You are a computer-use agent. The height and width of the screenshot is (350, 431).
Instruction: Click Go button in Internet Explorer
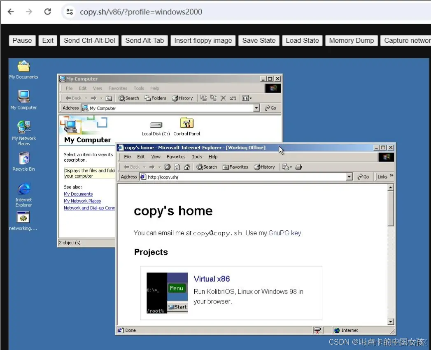[363, 177]
